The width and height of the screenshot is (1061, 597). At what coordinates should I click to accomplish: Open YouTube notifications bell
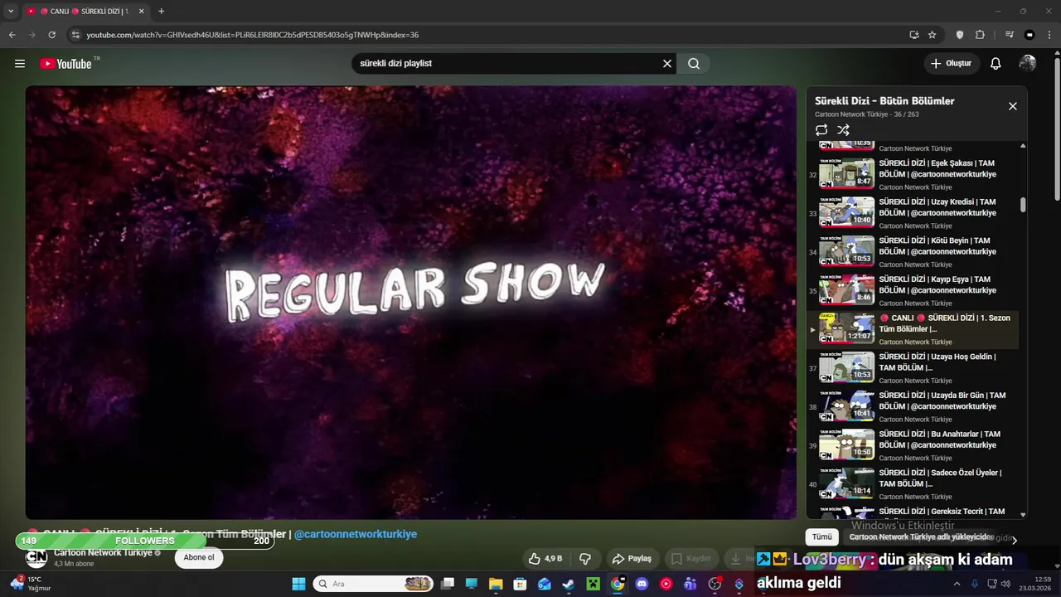tap(996, 63)
